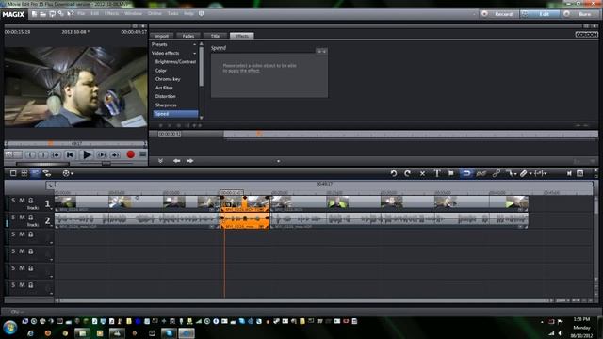603x339 pixels.
Task: Open the Edit menu
Action: pyautogui.click(x=94, y=13)
